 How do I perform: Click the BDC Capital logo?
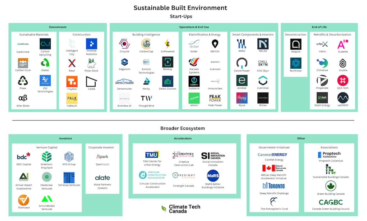tap(24, 156)
